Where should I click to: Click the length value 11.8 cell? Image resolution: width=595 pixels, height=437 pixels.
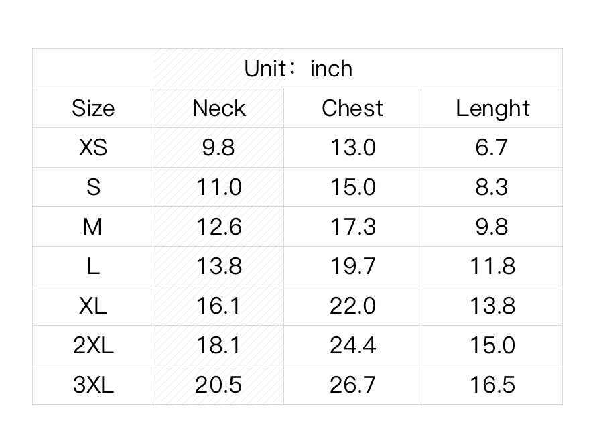pos(492,266)
